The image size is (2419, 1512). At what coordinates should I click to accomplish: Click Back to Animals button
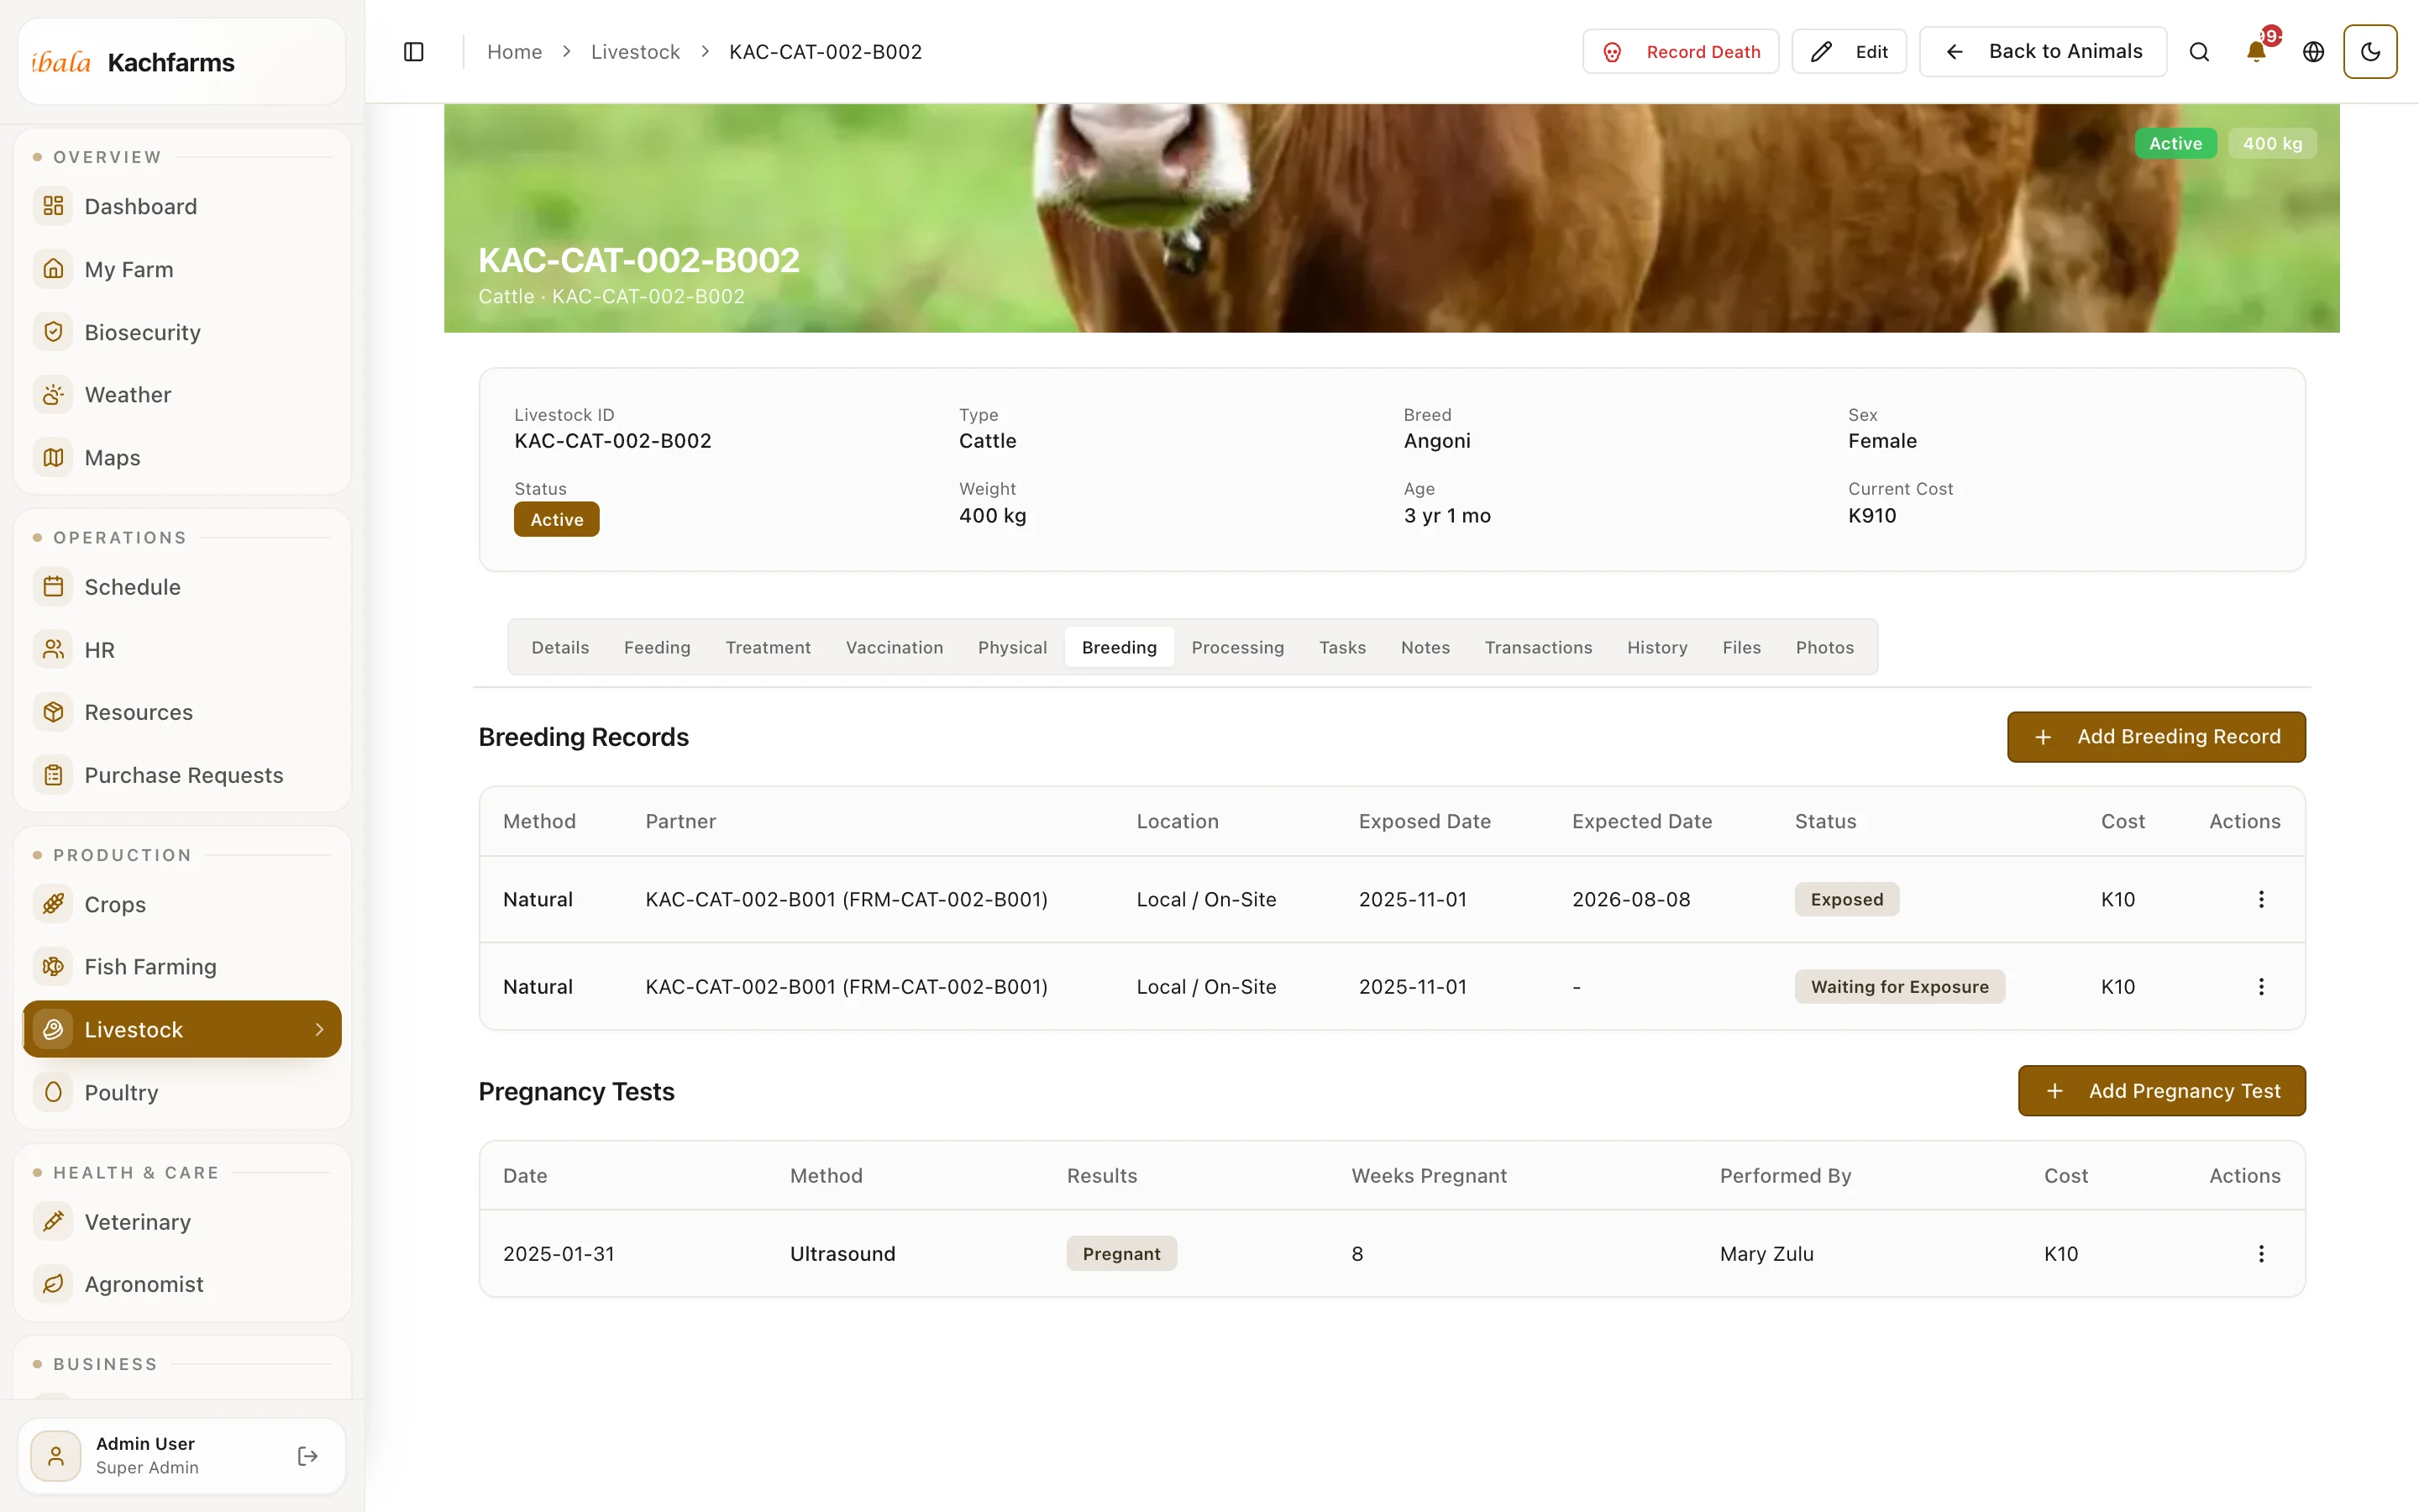(2042, 52)
